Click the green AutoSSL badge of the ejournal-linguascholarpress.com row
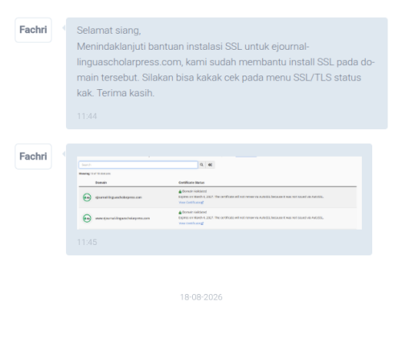The height and width of the screenshot is (351, 402). pyautogui.click(x=87, y=198)
